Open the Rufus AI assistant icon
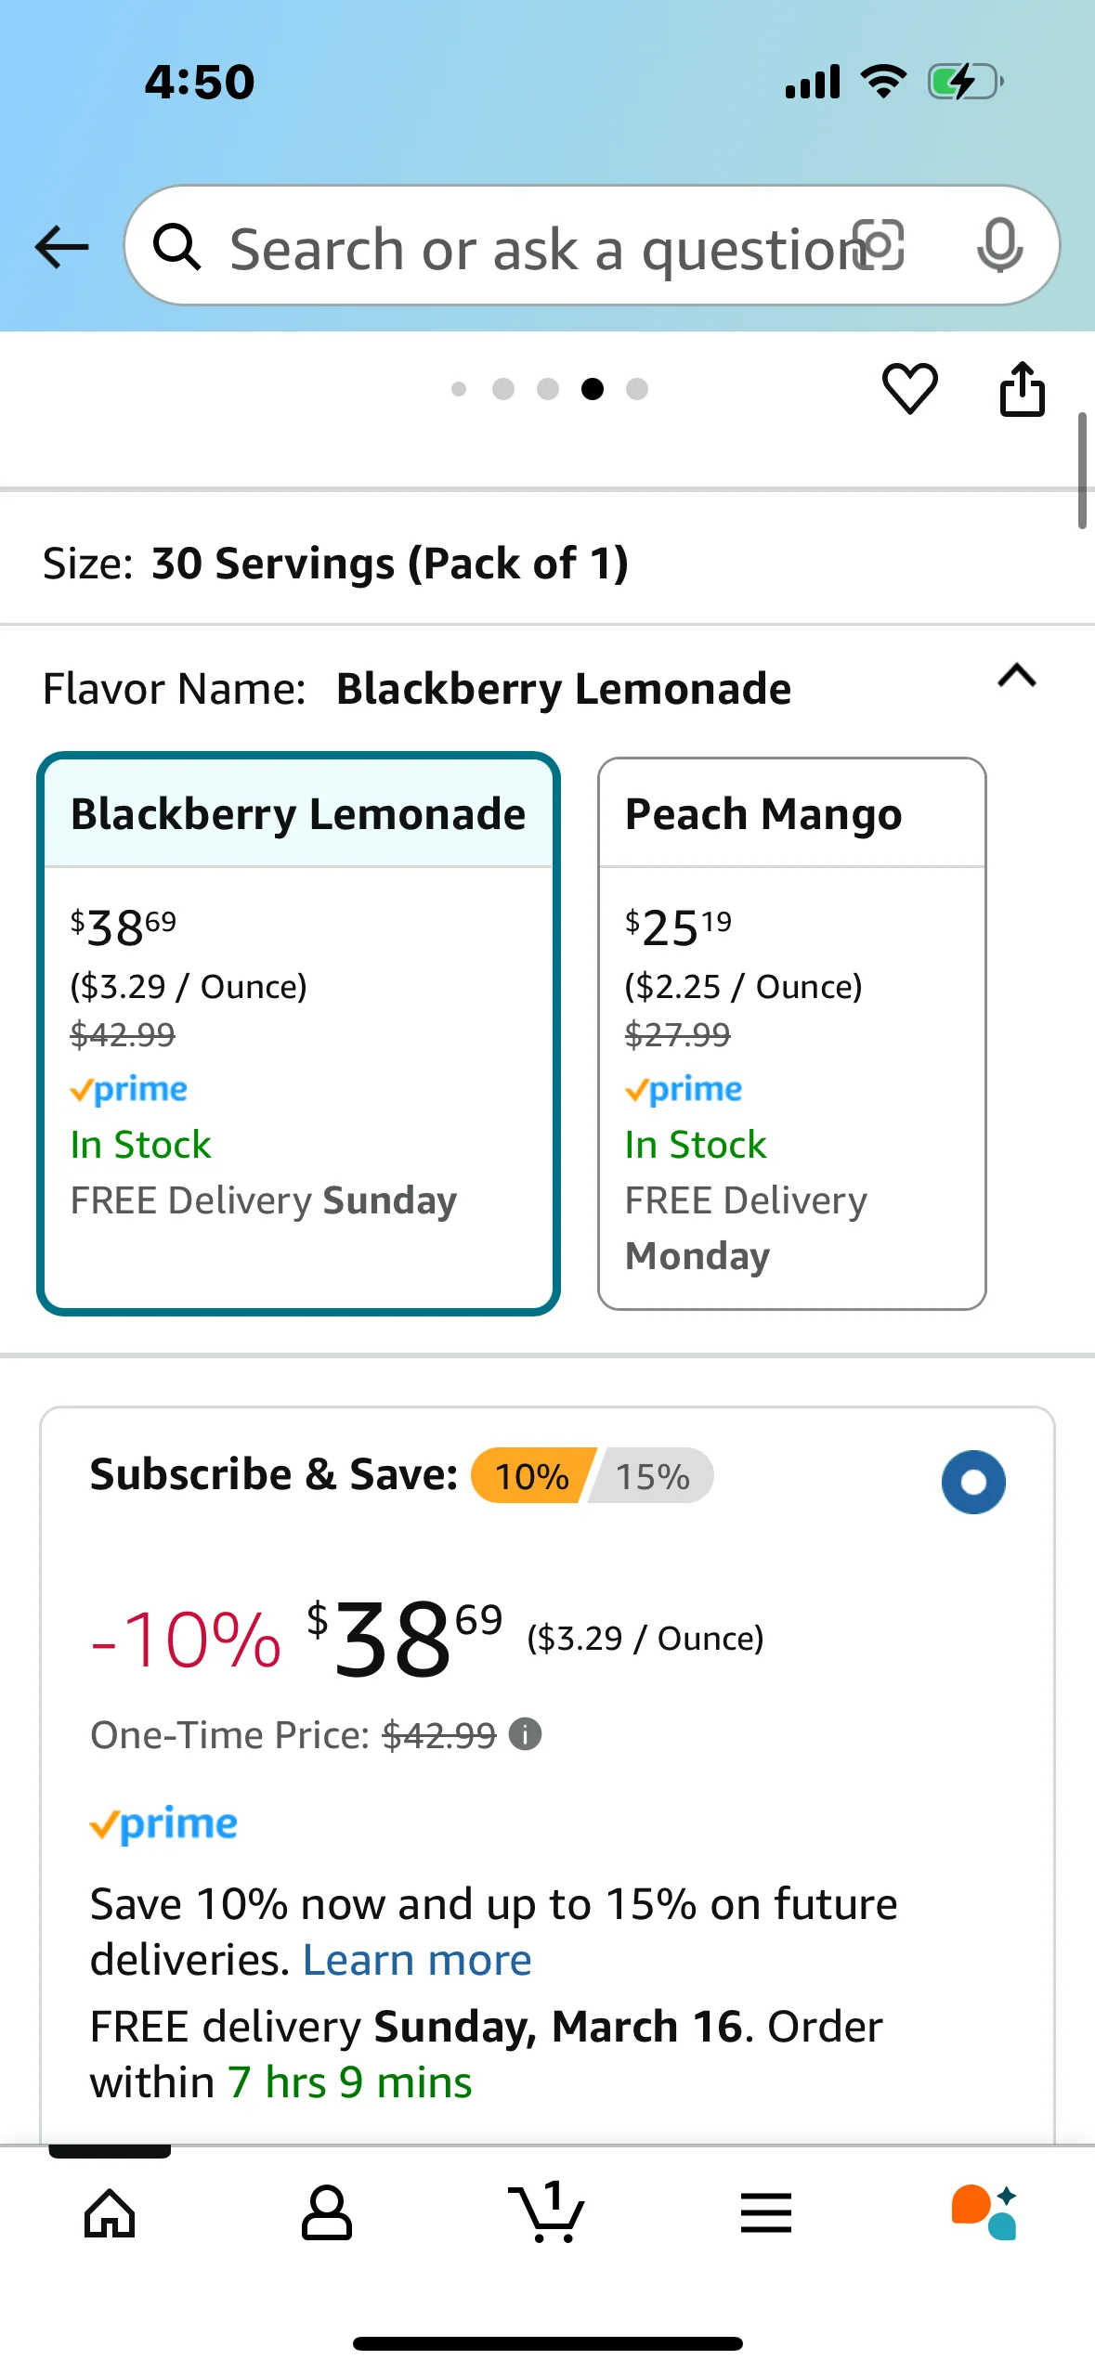Screen dimensions: 1095x2373 click(x=984, y=2212)
